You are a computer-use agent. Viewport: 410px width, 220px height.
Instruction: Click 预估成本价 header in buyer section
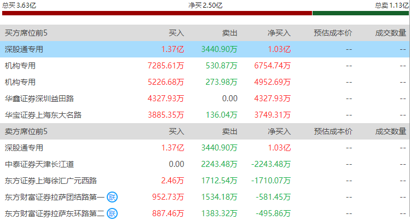pos(333,33)
